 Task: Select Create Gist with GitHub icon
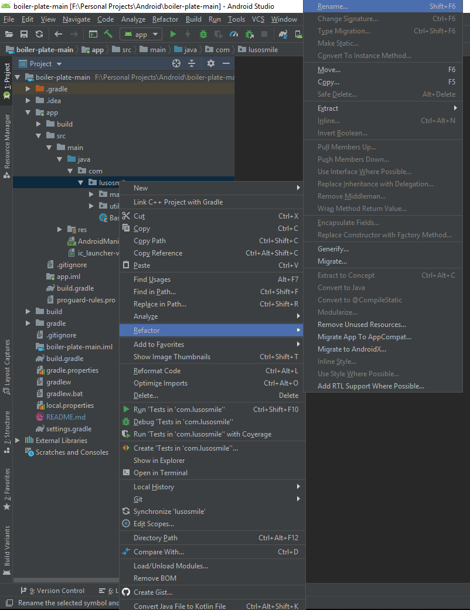(x=212, y=592)
